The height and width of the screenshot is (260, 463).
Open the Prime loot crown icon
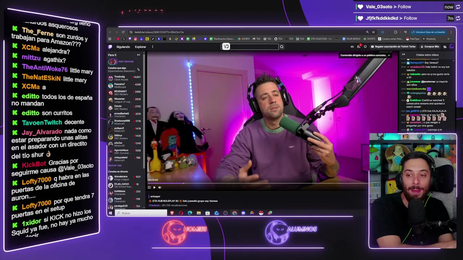[352, 47]
